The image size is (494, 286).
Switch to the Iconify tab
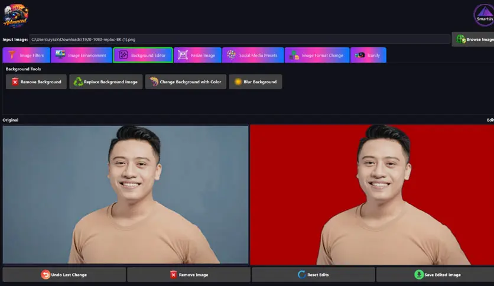coord(368,55)
